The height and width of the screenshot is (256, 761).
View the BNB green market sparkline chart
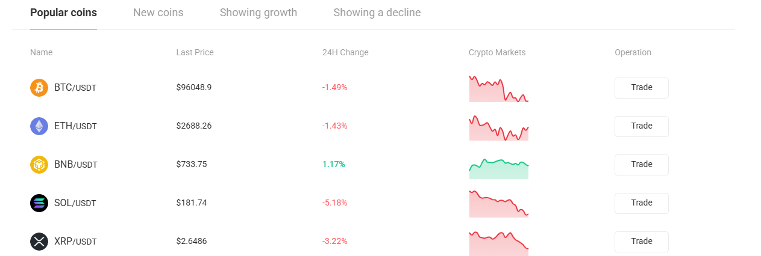pyautogui.click(x=498, y=168)
